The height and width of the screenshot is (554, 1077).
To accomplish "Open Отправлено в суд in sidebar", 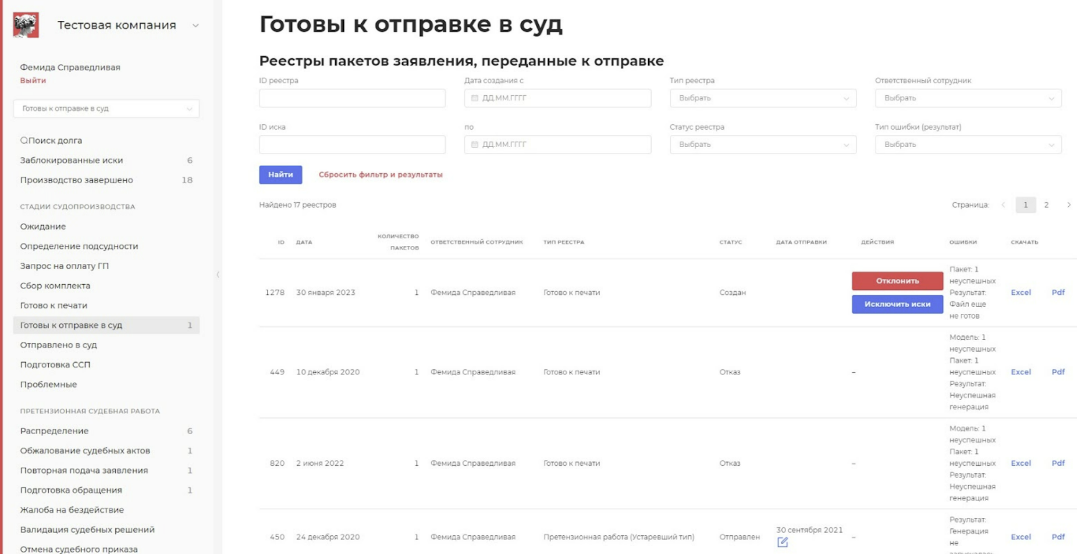I will 58,345.
